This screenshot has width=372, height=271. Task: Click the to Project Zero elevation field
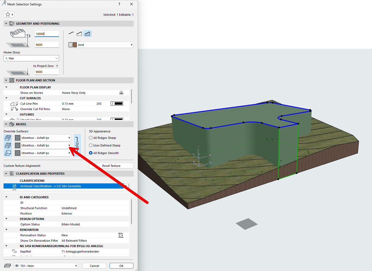pos(47,72)
